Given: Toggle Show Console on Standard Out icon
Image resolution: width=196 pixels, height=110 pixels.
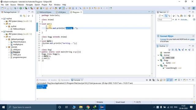Looking at the screenshot, I should point(168,80).
